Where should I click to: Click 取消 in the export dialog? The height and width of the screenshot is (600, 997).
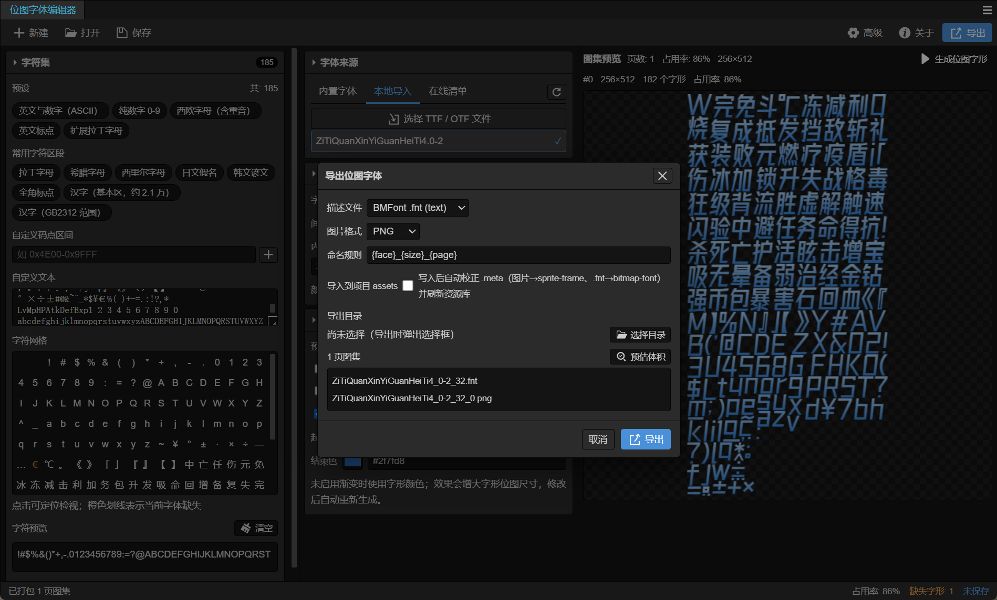click(598, 440)
